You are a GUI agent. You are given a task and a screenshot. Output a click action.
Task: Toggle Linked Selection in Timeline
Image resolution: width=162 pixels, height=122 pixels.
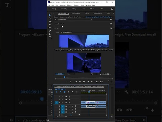(x=65, y=92)
